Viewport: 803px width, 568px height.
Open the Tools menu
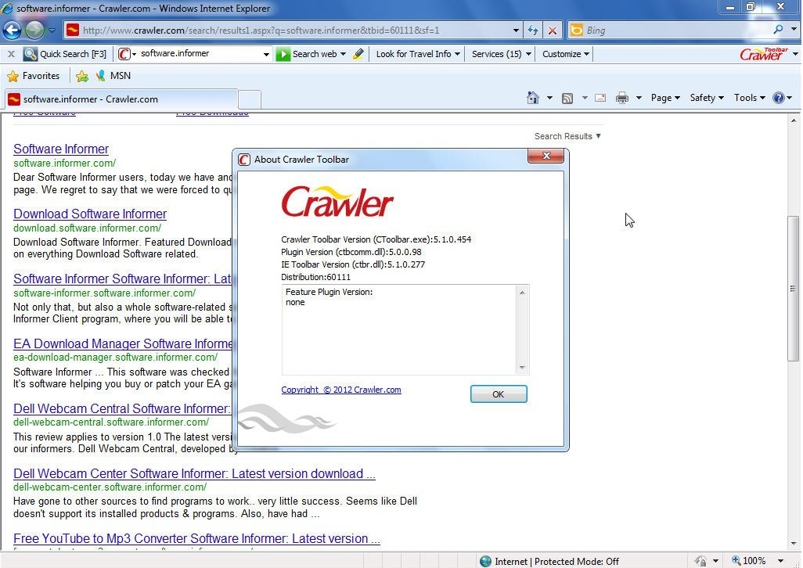tap(749, 98)
